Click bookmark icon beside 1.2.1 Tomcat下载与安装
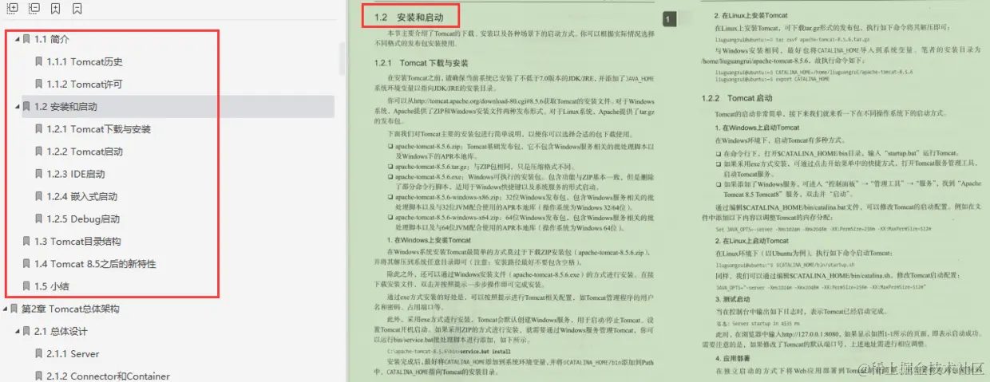This screenshot has height=382, width=990. click(x=38, y=129)
